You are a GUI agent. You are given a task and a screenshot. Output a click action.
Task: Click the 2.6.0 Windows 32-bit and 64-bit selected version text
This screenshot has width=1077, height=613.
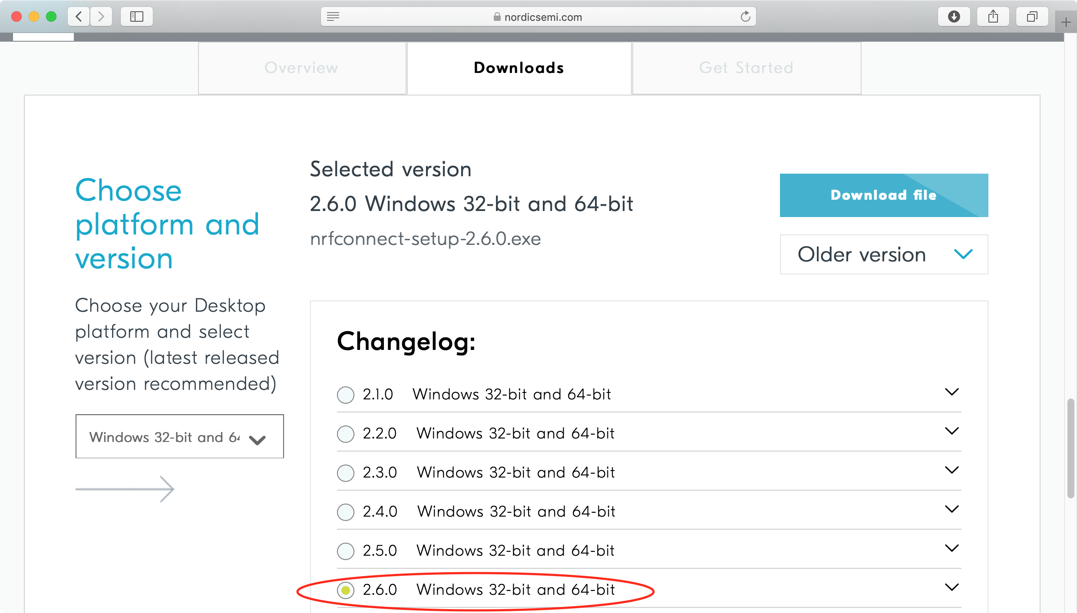pyautogui.click(x=472, y=204)
